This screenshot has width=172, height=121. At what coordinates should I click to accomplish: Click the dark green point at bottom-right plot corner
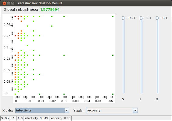tap(113, 94)
